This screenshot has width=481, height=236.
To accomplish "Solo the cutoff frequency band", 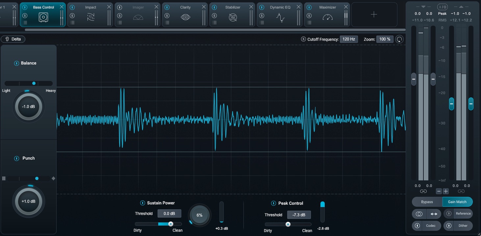I will tap(303, 39).
